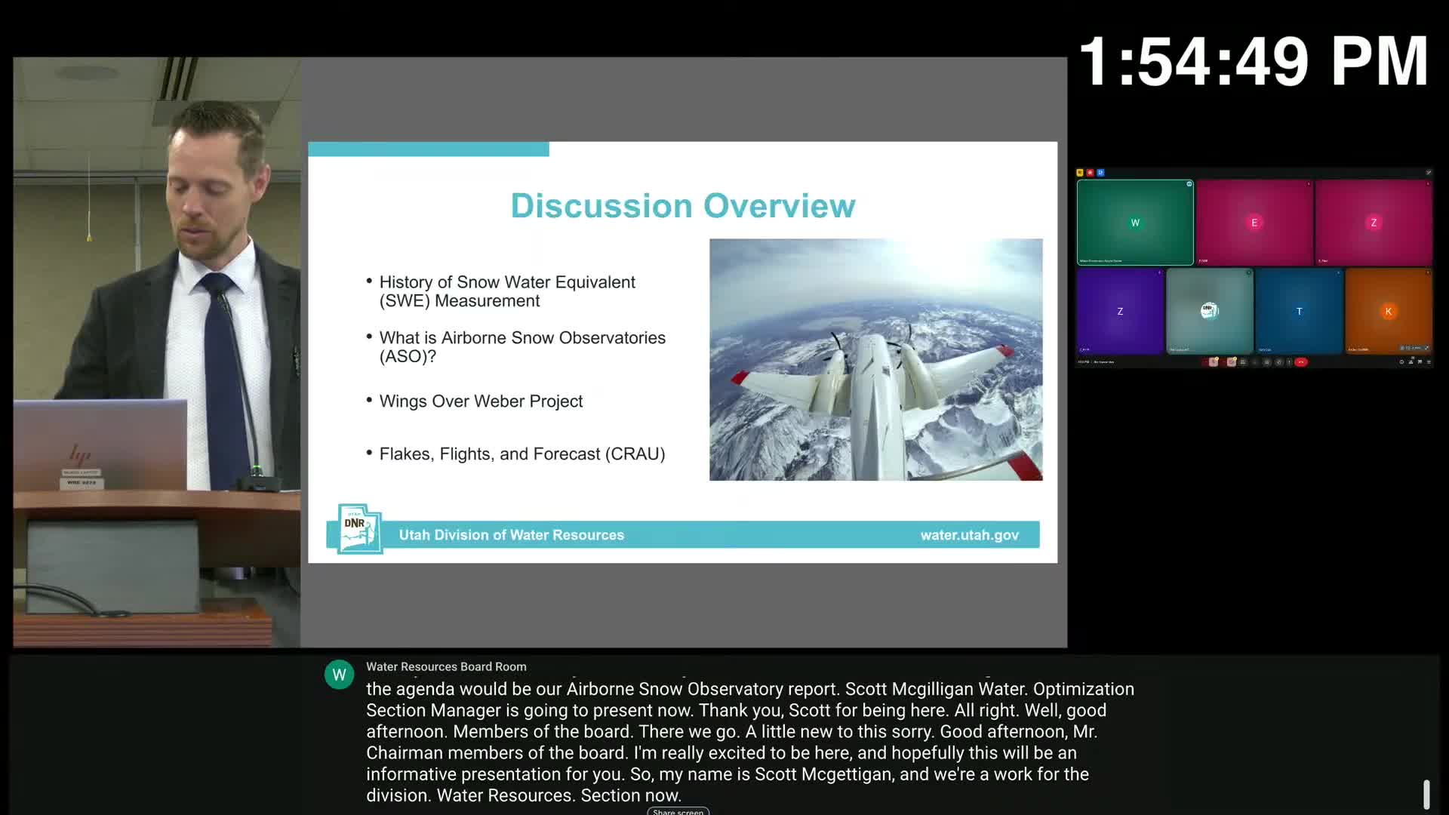Open more options three-dot menu
The image size is (1449, 815).
[x=1289, y=362]
